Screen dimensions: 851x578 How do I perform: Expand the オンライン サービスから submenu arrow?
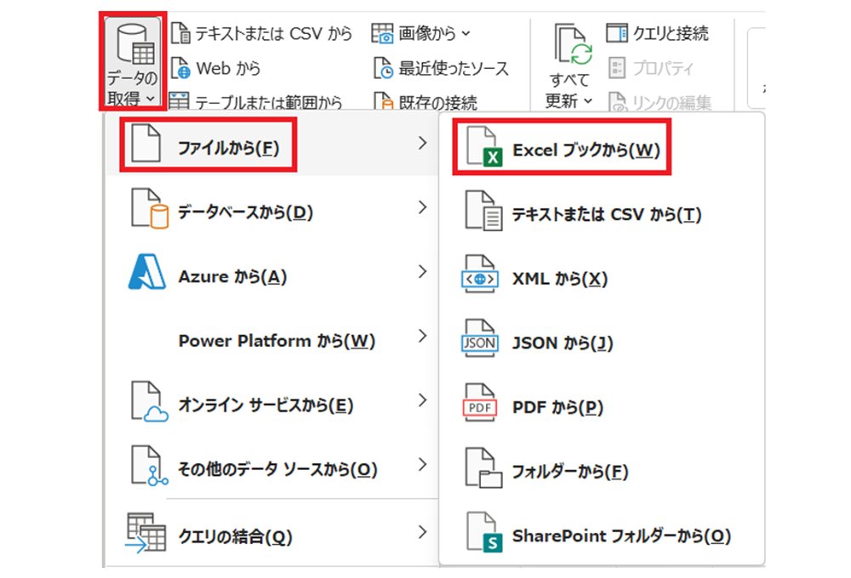(422, 400)
